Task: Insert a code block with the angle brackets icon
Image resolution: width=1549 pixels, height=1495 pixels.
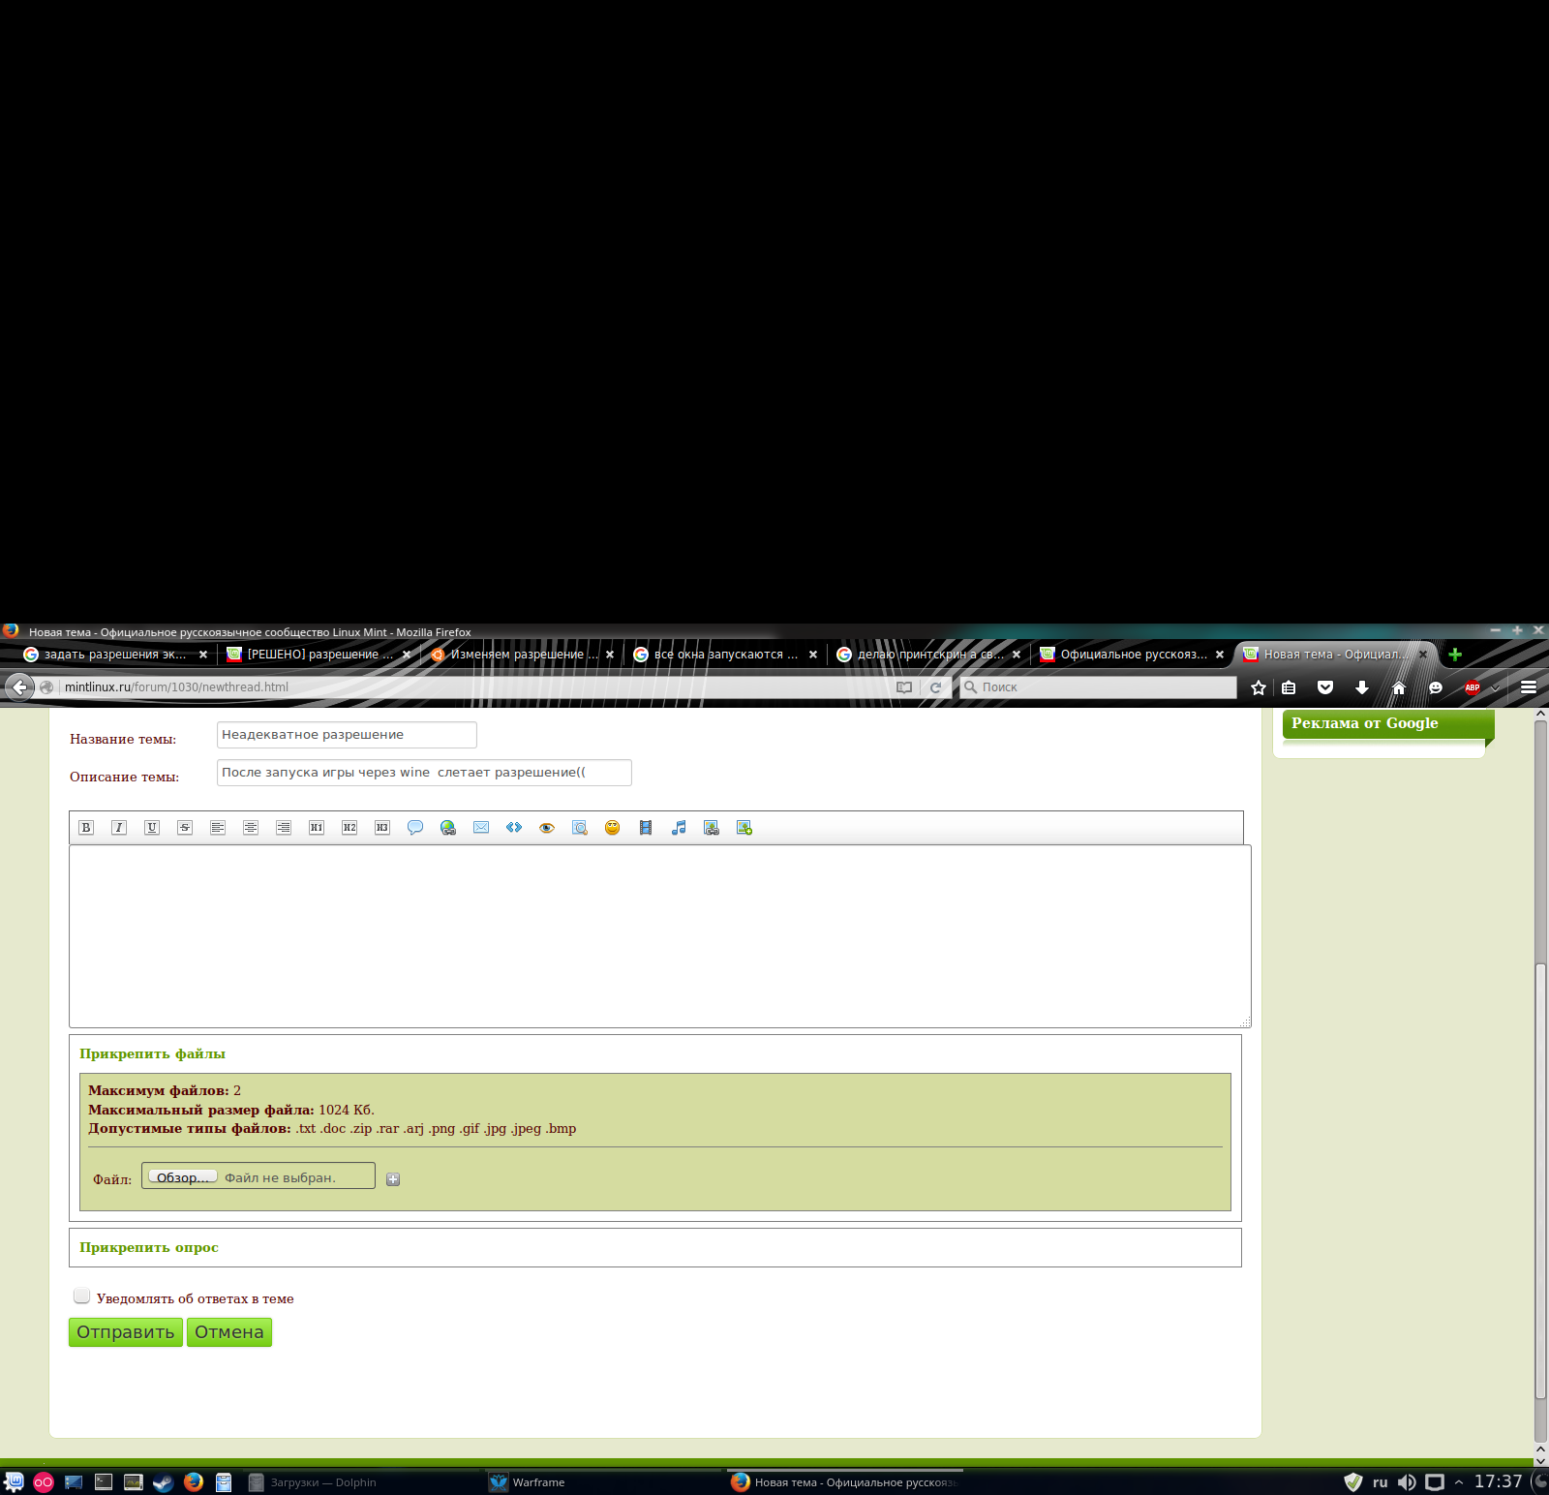Action: coord(514,828)
